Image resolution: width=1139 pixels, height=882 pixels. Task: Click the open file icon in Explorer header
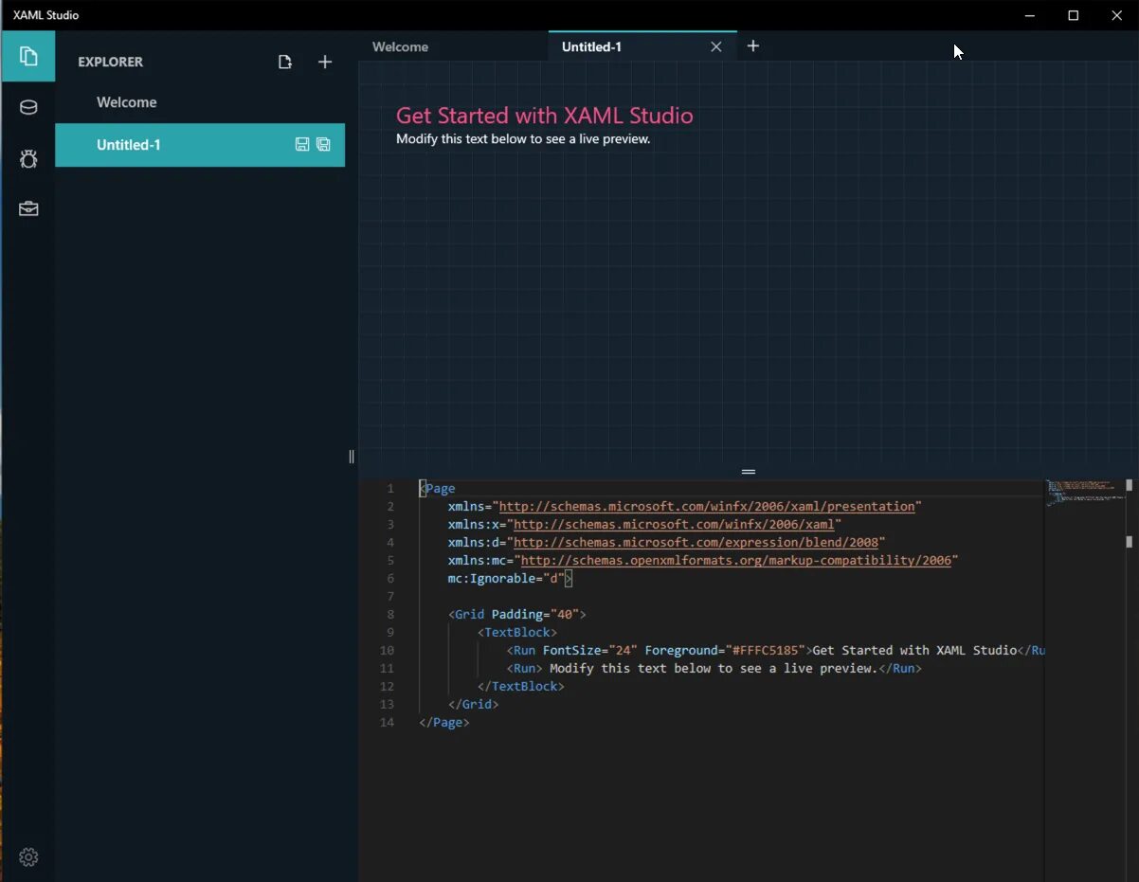coord(285,63)
